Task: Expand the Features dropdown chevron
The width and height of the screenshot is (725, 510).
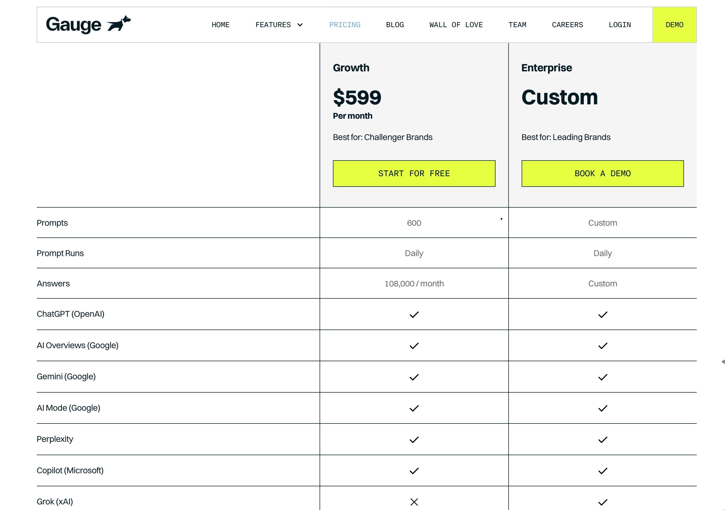Action: [300, 25]
